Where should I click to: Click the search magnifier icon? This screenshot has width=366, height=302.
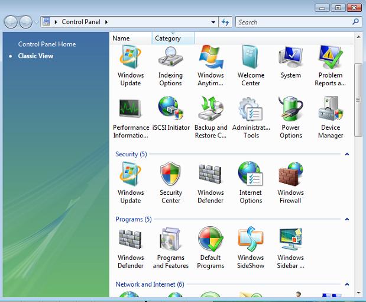point(355,22)
